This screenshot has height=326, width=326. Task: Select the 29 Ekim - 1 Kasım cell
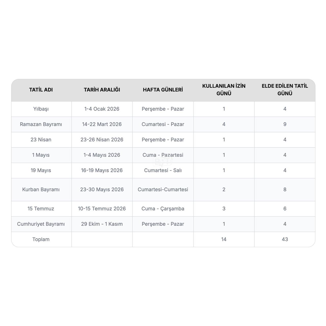point(102,224)
